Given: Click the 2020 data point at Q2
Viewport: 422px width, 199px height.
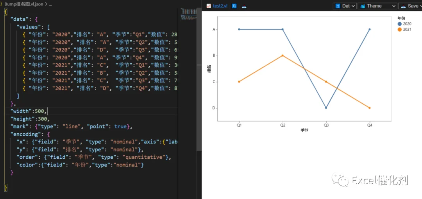Looking at the screenshot, I should 283,29.
